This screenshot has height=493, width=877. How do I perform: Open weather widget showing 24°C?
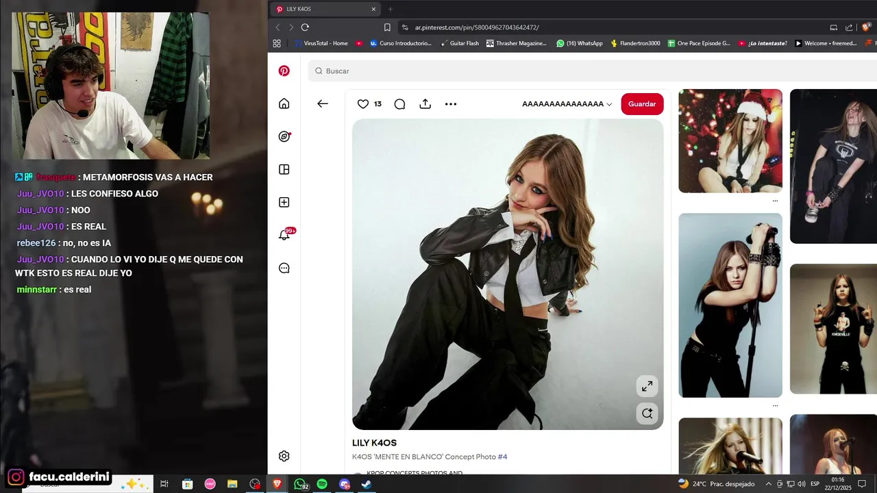[716, 484]
